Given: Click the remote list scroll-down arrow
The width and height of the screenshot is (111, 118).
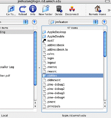Looking at the screenshot, I should [105, 106].
